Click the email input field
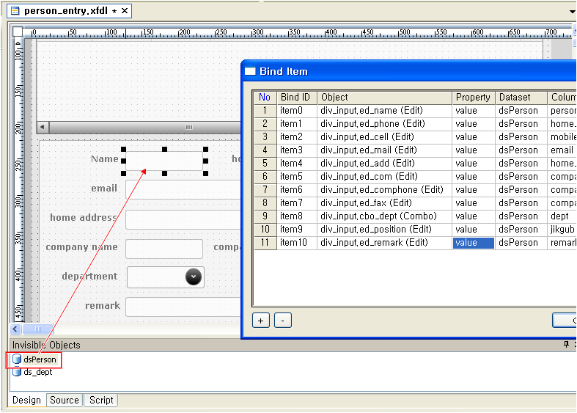Viewport: 577px width, 413px height. (x=183, y=189)
